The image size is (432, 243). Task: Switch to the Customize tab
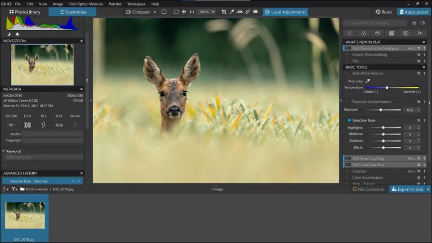[72, 12]
